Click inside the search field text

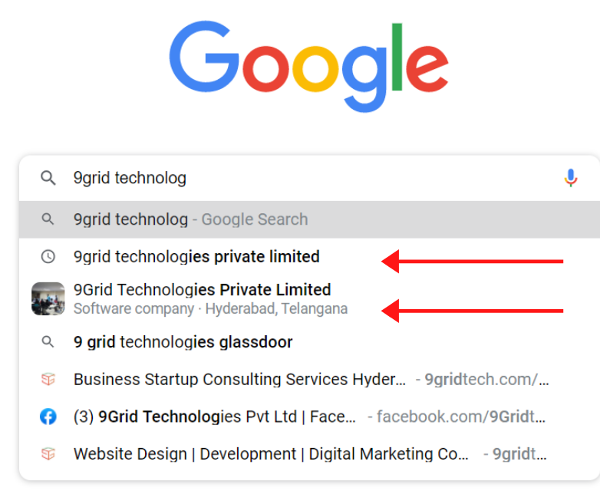point(130,178)
